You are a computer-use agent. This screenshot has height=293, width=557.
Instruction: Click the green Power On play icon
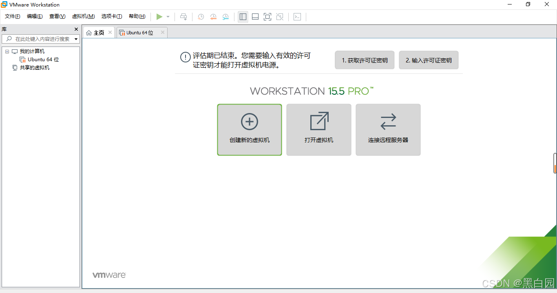159,17
